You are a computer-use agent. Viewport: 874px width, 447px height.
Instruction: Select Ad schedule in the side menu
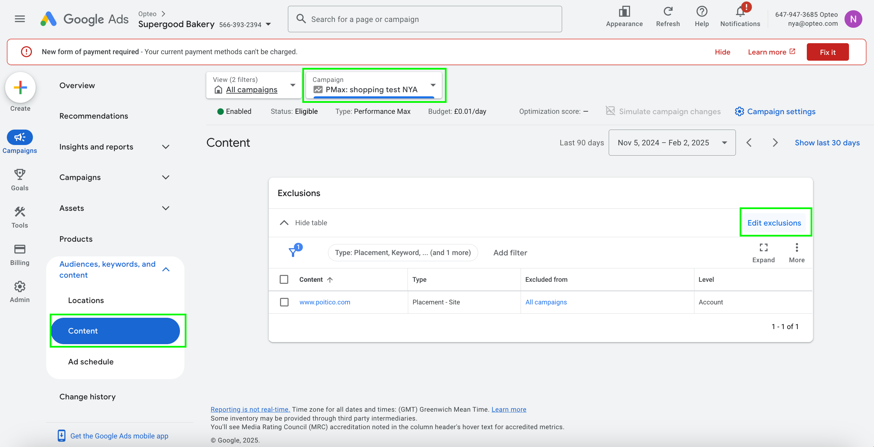pyautogui.click(x=91, y=362)
